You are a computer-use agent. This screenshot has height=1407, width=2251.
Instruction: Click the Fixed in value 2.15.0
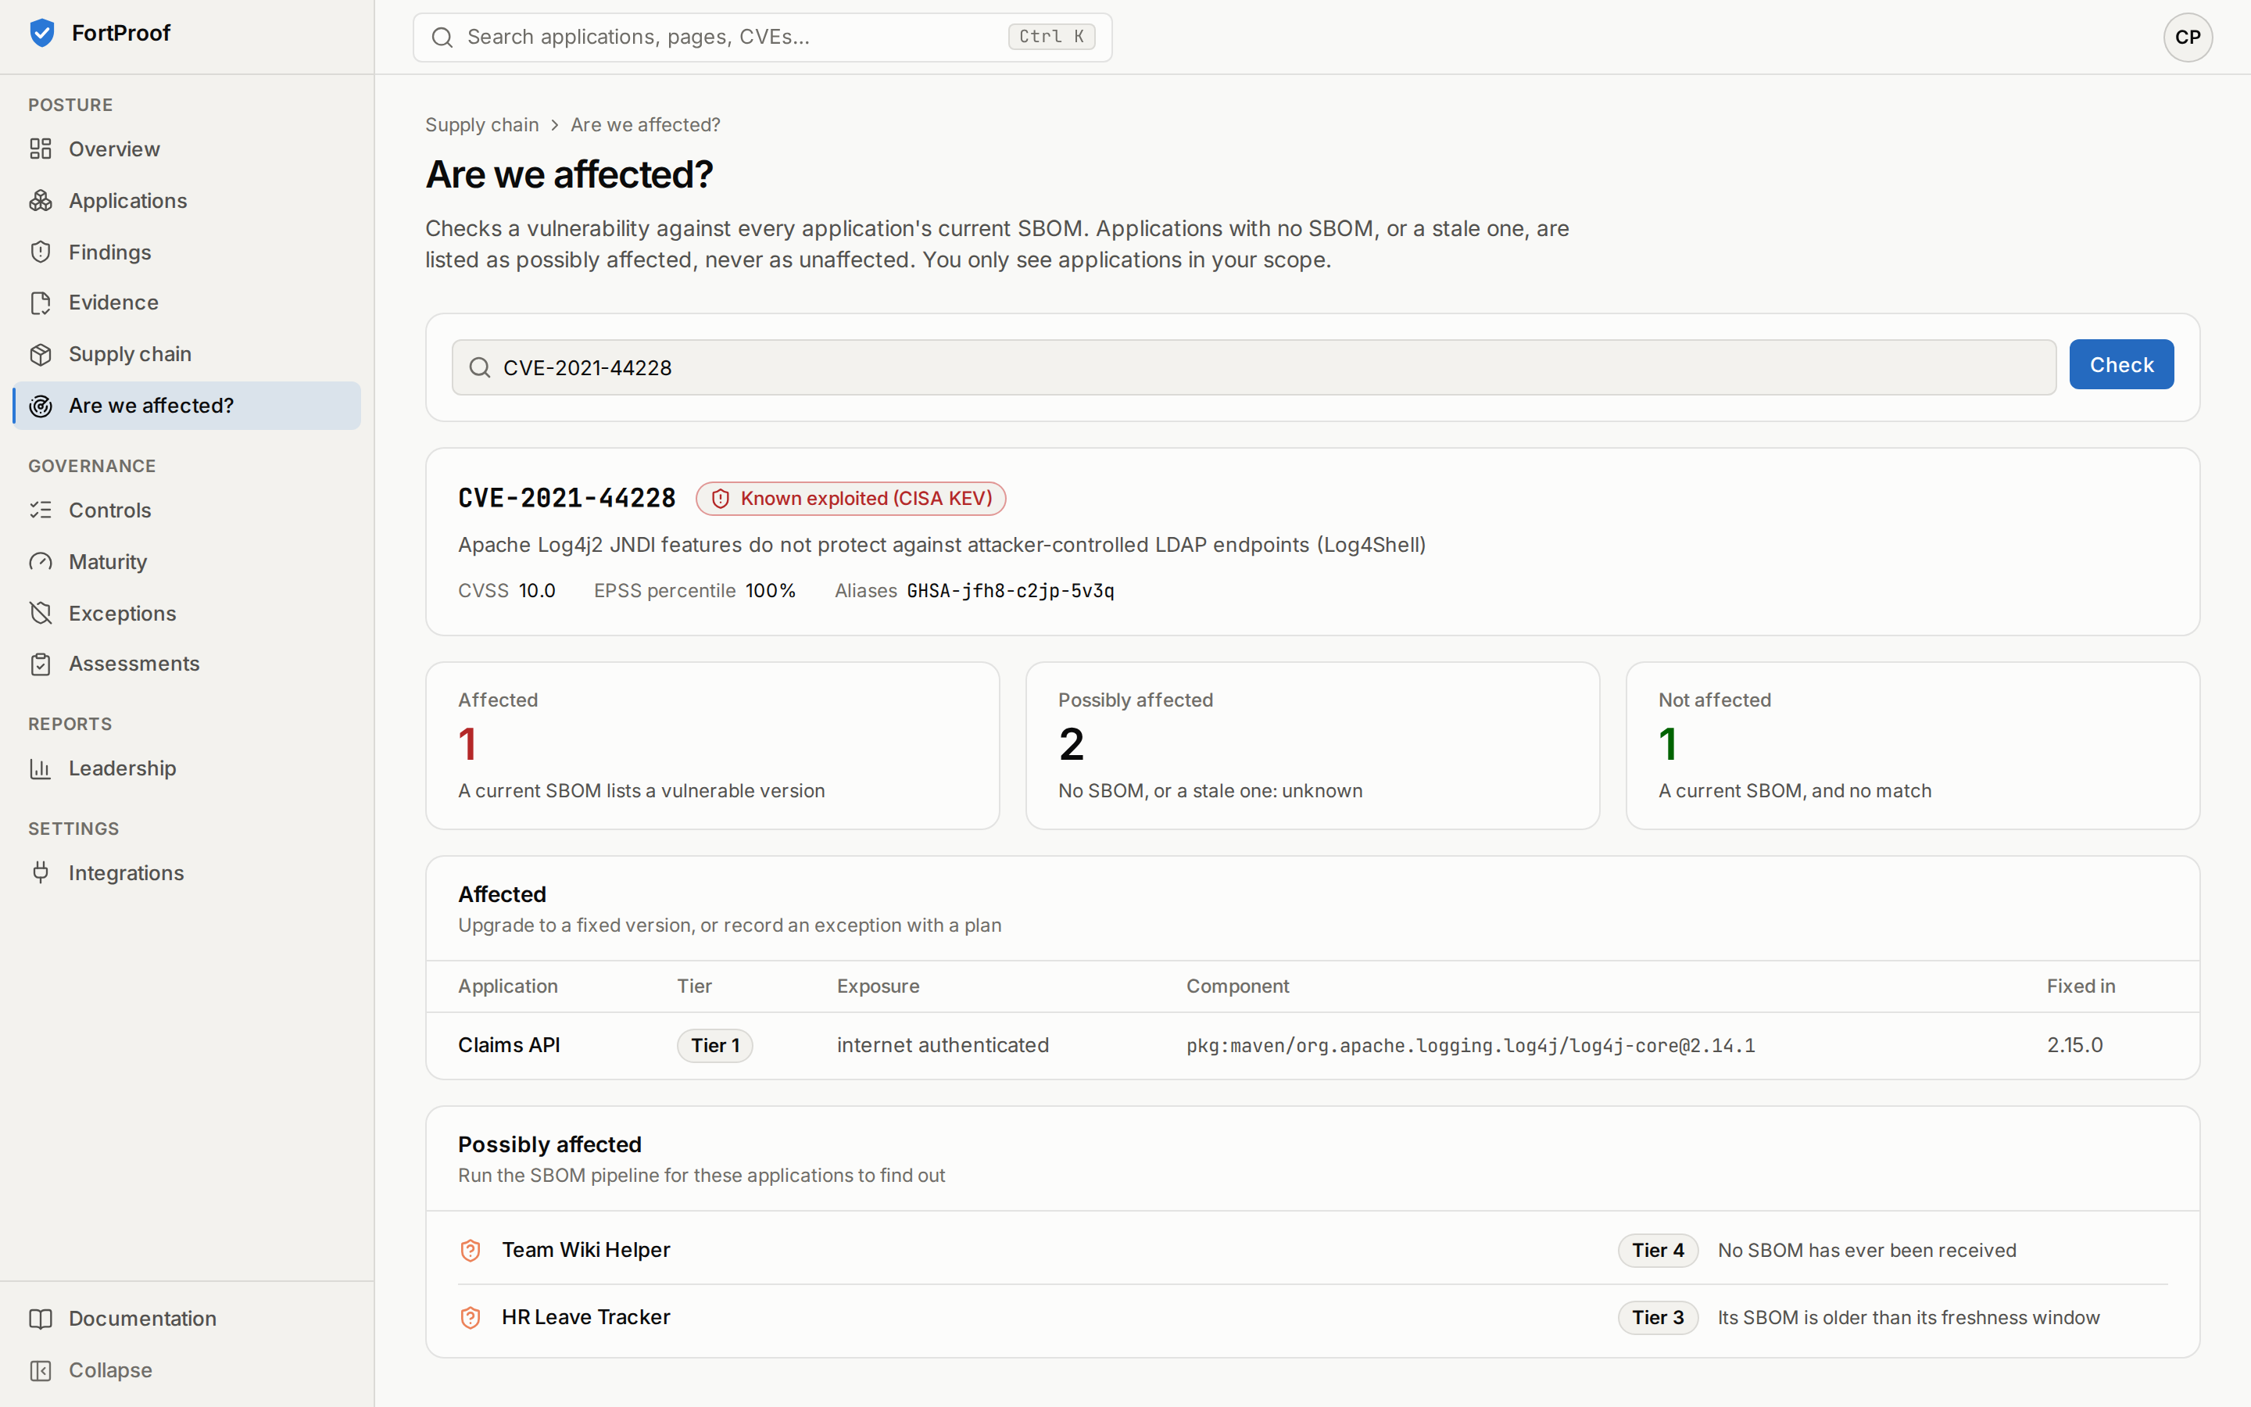(2074, 1045)
